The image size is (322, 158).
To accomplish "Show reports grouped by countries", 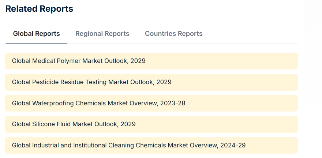I will point(173,34).
